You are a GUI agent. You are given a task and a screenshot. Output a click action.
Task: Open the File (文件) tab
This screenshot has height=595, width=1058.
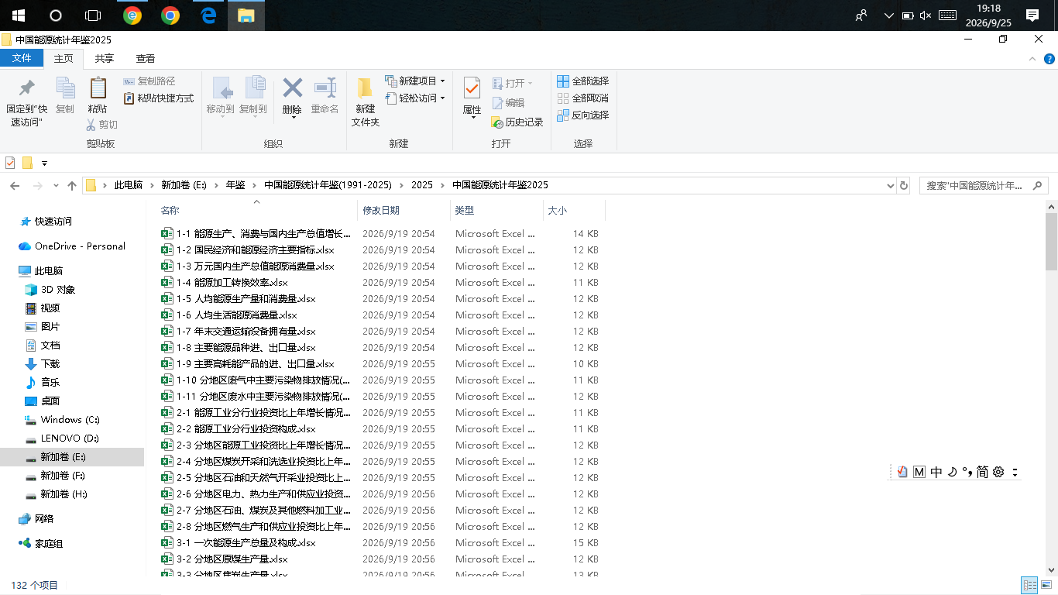(x=22, y=58)
